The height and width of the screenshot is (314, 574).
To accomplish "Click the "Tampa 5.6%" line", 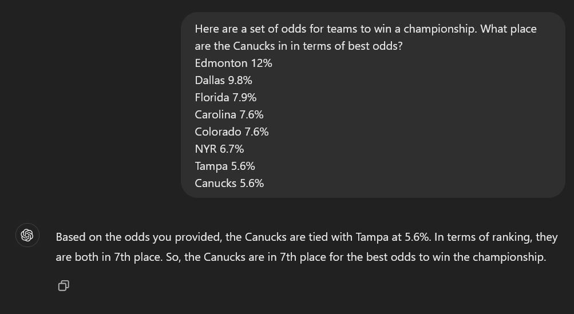I will [x=225, y=166].
